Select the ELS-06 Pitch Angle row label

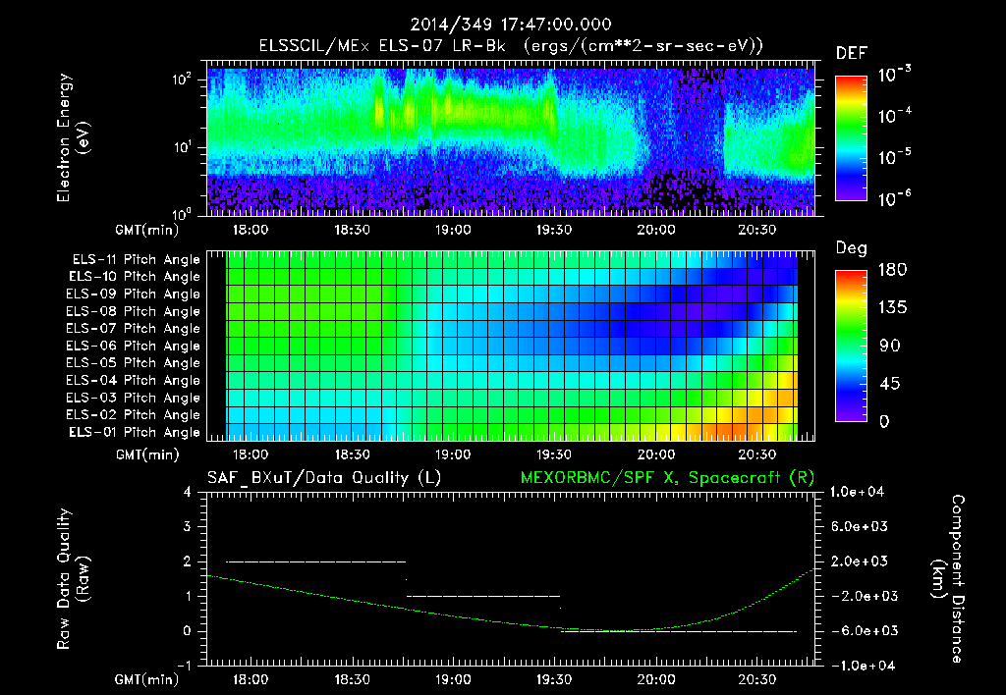click(134, 346)
